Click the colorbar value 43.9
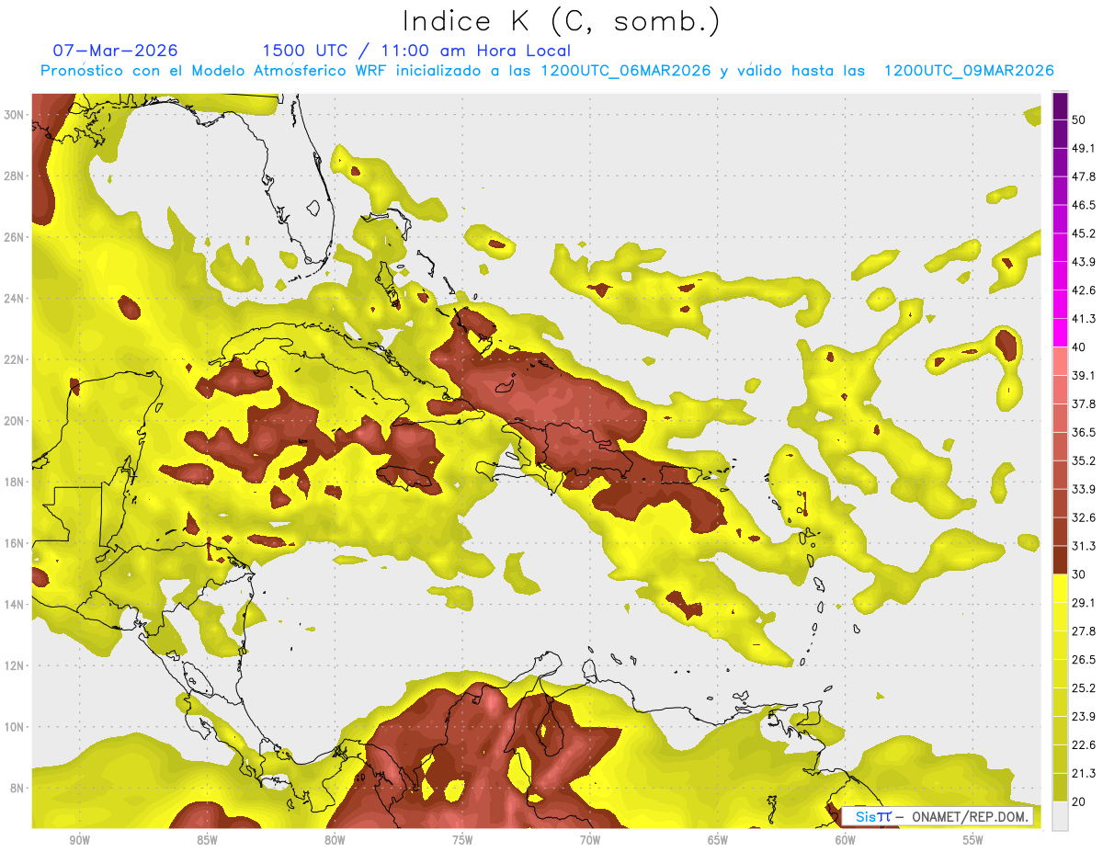The height and width of the screenshot is (852, 1103). click(x=1084, y=262)
